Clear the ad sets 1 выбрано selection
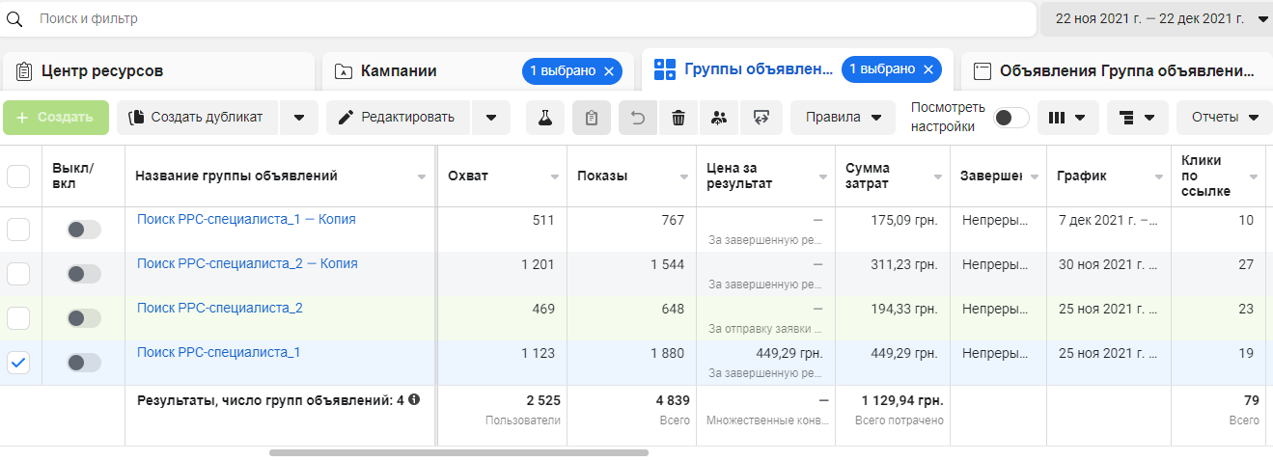 (927, 69)
